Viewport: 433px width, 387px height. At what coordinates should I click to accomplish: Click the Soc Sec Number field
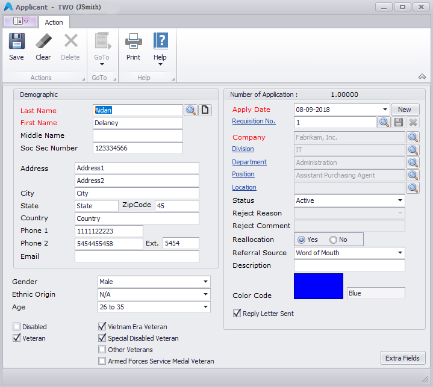tap(137, 148)
